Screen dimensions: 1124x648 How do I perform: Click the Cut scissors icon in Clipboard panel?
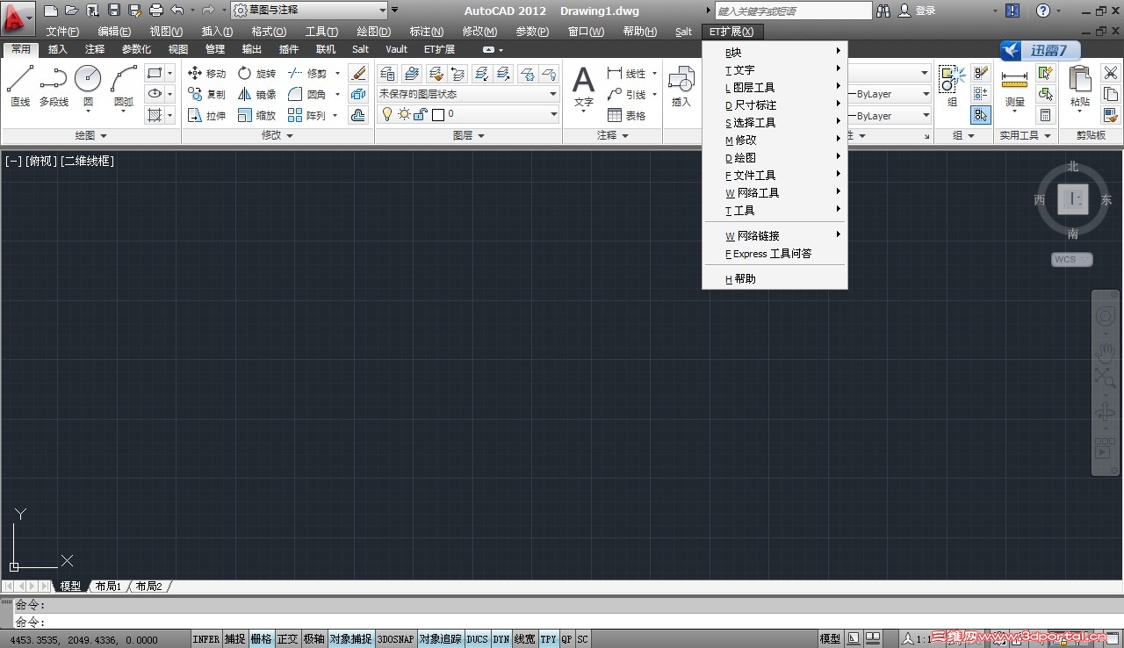(x=1111, y=73)
